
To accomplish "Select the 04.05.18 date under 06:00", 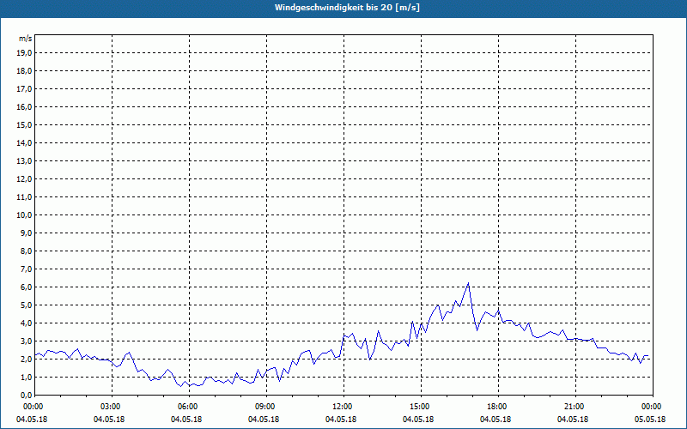I will 186,420.
